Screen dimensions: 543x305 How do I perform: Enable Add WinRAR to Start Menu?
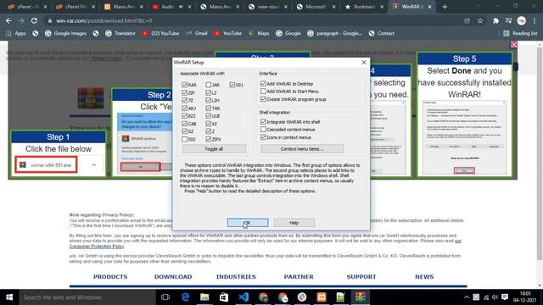click(x=263, y=91)
